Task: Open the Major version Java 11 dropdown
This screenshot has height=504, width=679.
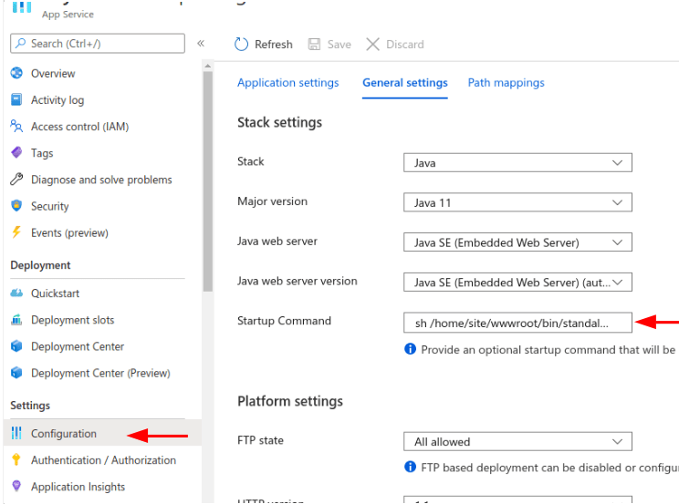Action: [517, 202]
